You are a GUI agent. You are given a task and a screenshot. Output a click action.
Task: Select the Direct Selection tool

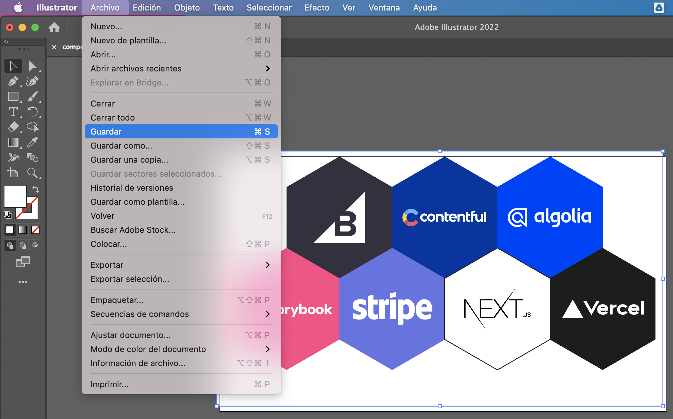click(32, 66)
